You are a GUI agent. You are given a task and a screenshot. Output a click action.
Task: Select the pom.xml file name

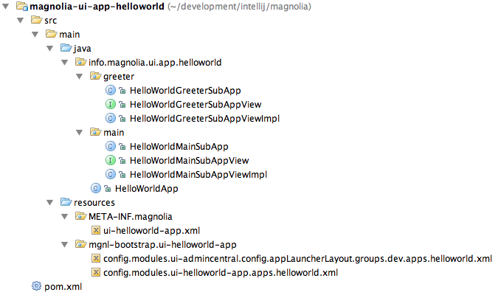coord(63,286)
